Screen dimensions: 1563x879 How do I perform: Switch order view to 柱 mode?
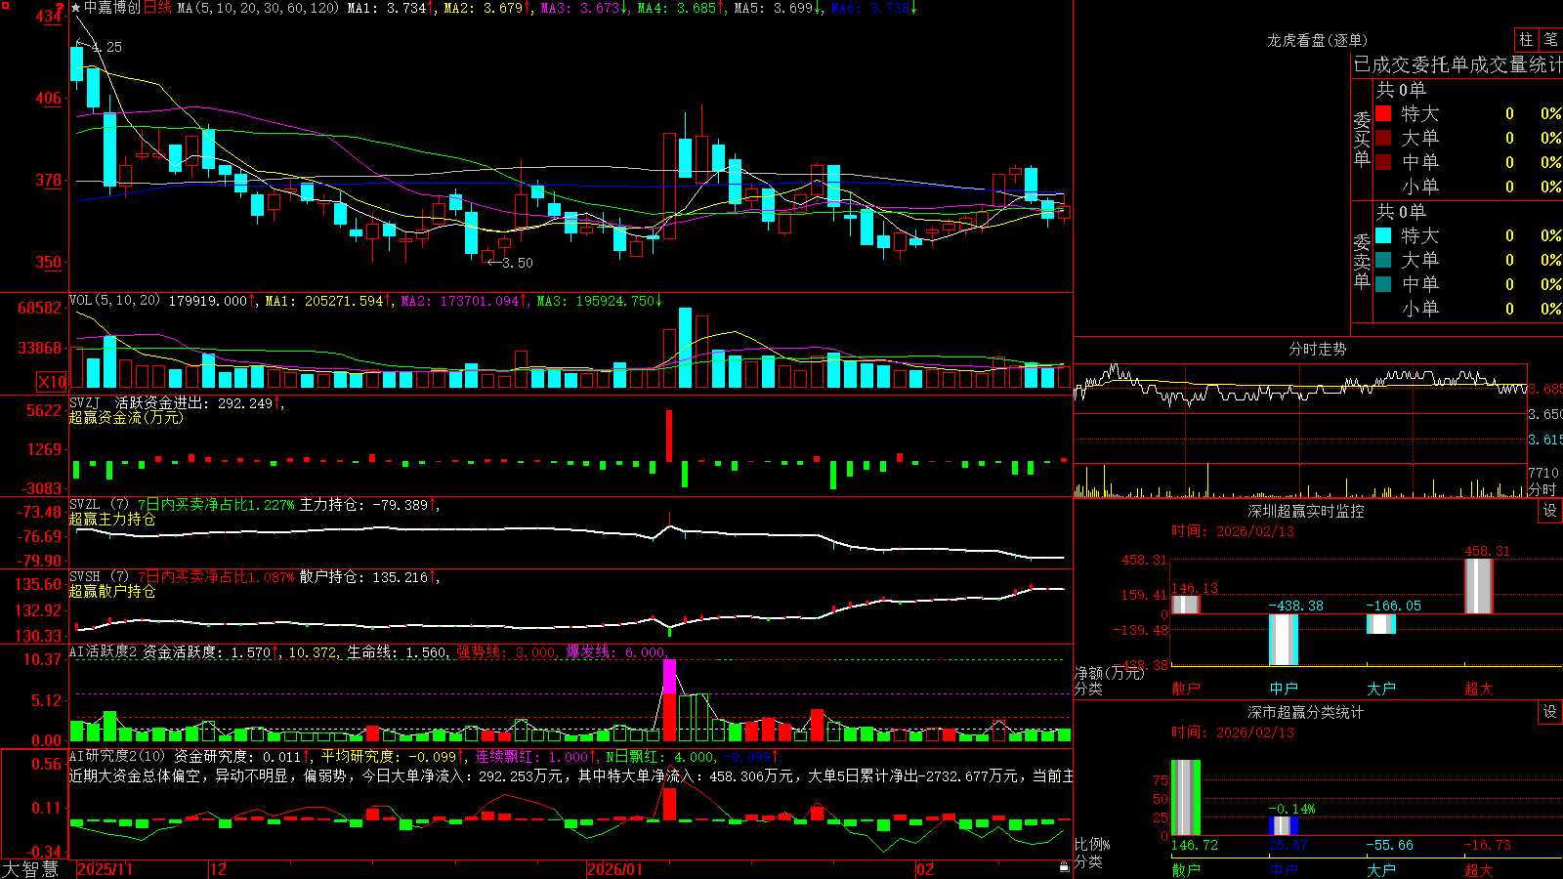(1526, 39)
